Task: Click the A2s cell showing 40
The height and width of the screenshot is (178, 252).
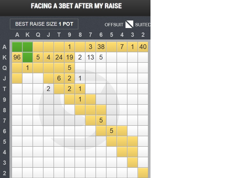Action: point(143,47)
